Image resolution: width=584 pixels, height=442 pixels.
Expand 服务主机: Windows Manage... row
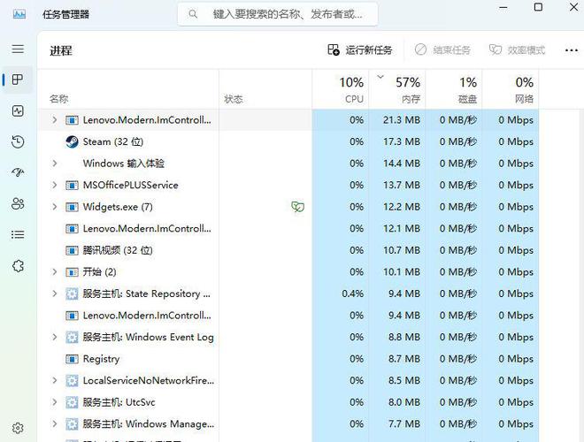click(x=54, y=423)
